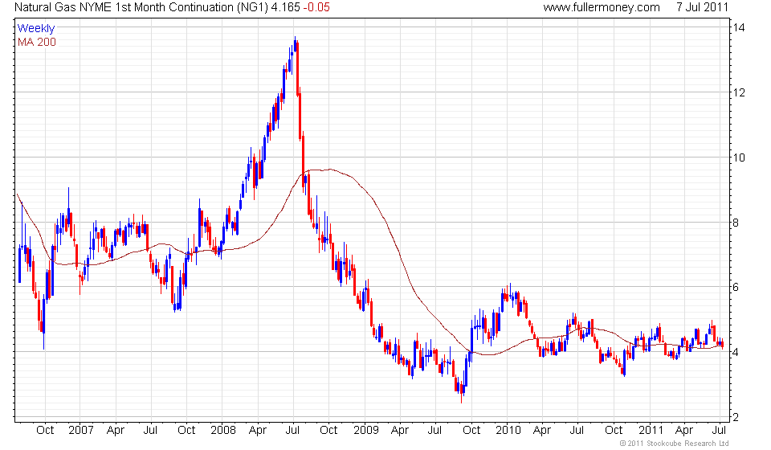Click the y-axis label 12
Screen dimensions: 771x450
(x=739, y=92)
